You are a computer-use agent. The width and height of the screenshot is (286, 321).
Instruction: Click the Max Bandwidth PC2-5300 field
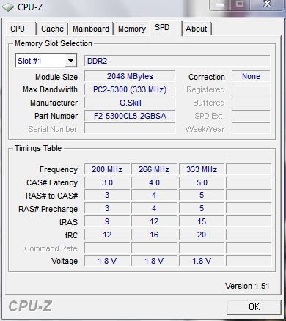130,89
